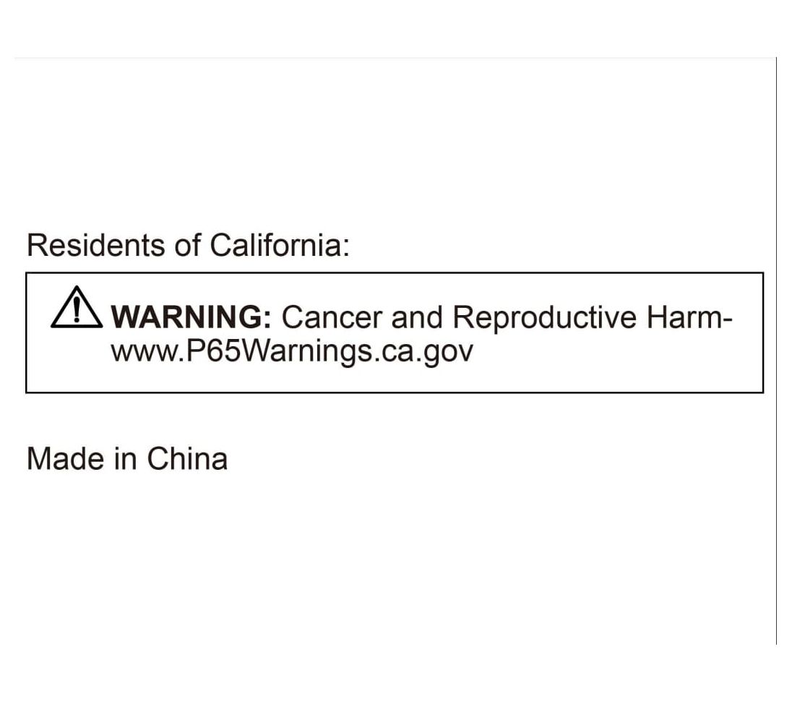The image size is (792, 704).
Task: Click the right border of the warning box
Action: pos(763,332)
